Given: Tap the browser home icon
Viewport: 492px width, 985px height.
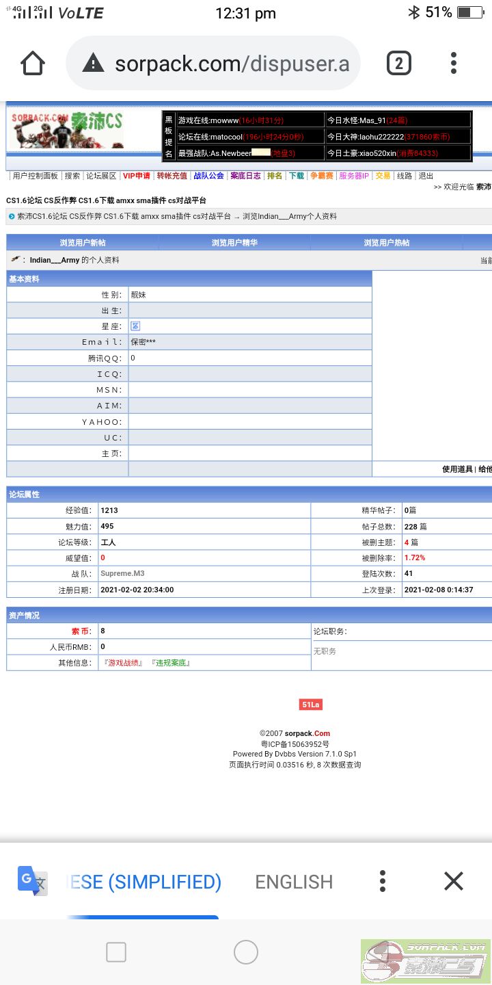Looking at the screenshot, I should click(33, 64).
